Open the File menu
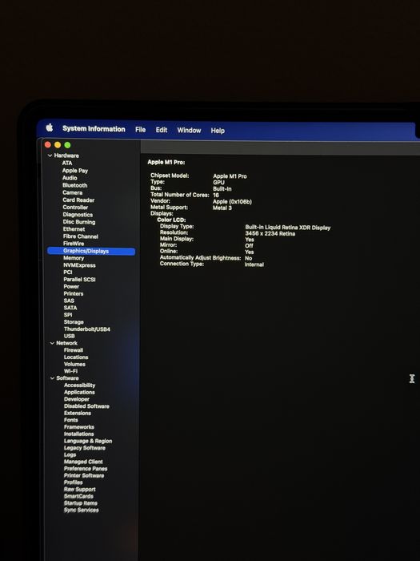 pyautogui.click(x=140, y=130)
